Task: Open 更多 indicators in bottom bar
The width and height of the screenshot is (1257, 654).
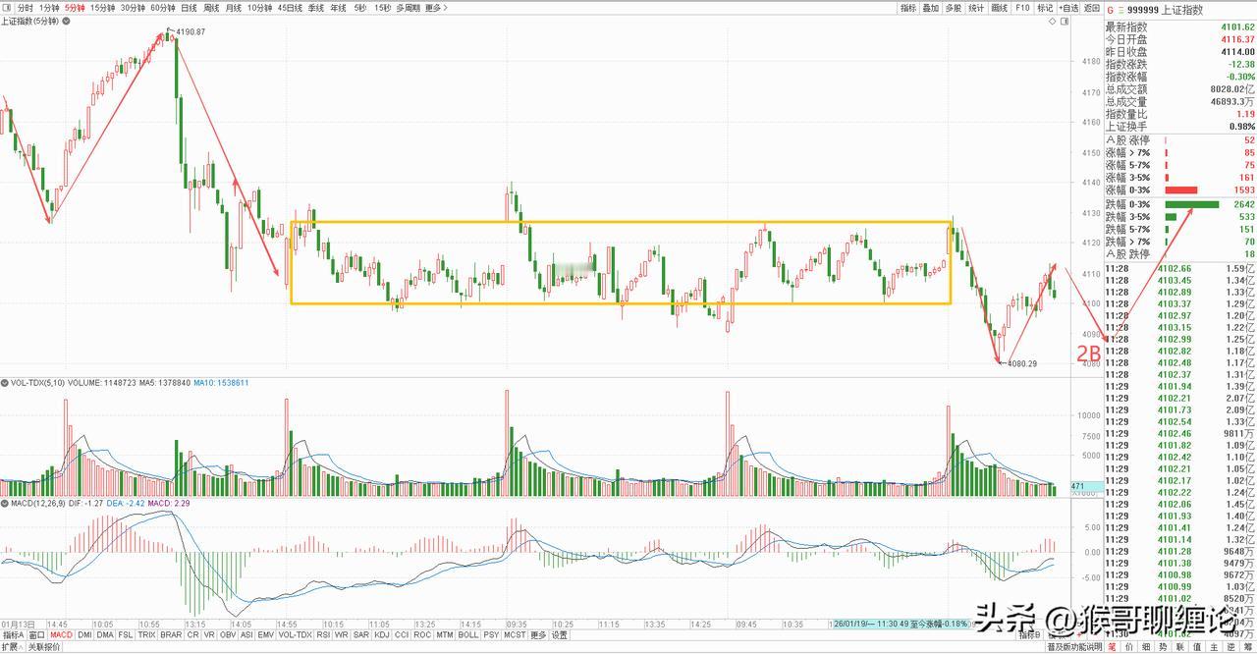Action: tap(538, 635)
